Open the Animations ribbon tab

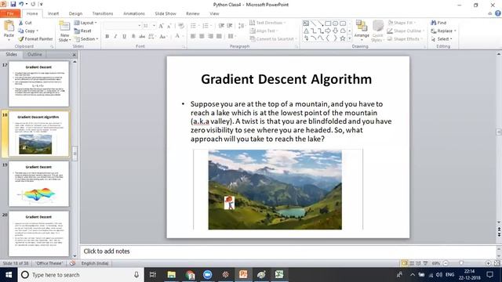(x=134, y=13)
